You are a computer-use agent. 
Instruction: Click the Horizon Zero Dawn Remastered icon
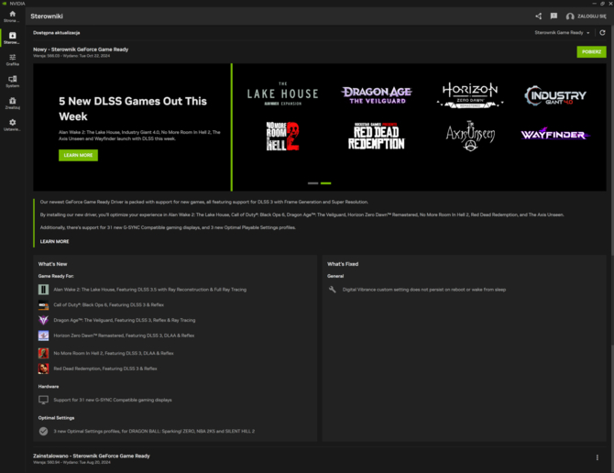click(x=43, y=335)
